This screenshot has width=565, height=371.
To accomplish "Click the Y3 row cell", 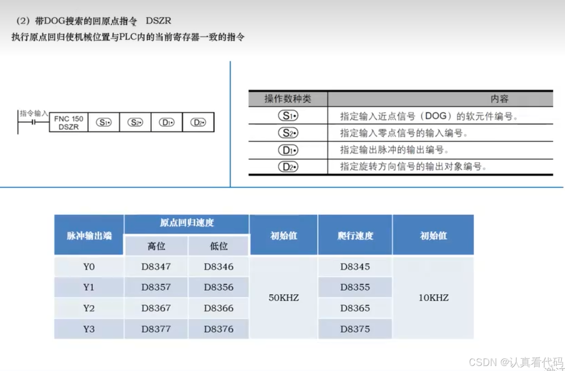I will pos(89,329).
